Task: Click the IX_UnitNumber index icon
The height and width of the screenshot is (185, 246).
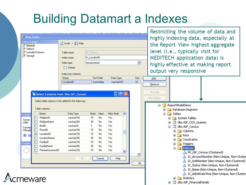Action: point(184,161)
